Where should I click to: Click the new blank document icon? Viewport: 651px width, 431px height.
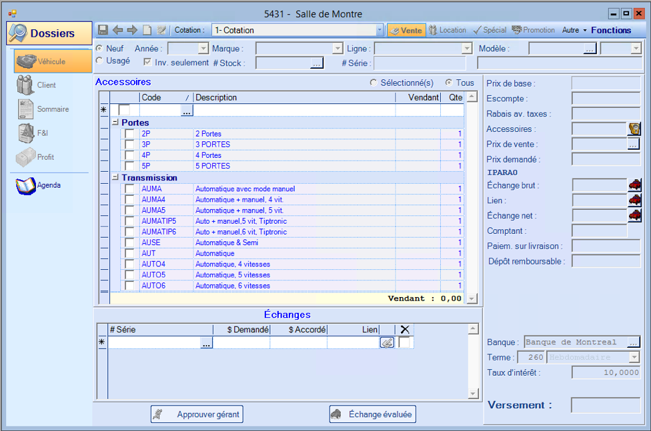coord(147,30)
